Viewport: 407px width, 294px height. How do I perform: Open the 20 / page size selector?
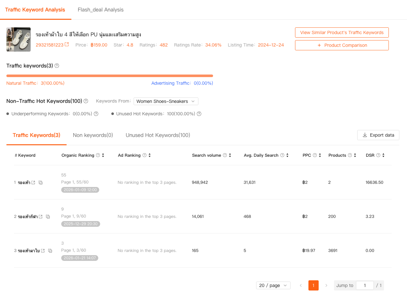tap(273, 285)
